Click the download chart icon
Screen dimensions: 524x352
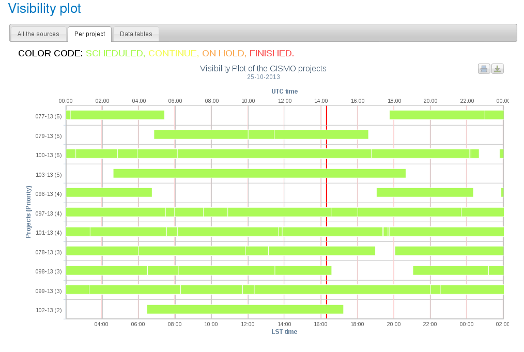point(497,69)
